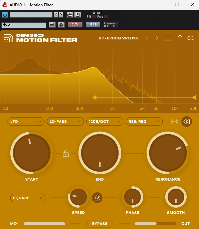Screen dimensions: 199x229
Task: Toggle the lock between START and END
Action: click(66, 154)
